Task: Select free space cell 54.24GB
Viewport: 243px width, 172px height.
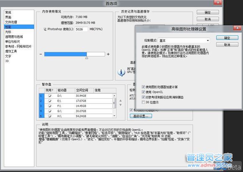Action: click(x=81, y=116)
